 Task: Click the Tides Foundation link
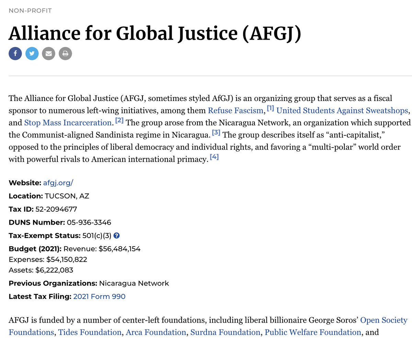coord(90,332)
